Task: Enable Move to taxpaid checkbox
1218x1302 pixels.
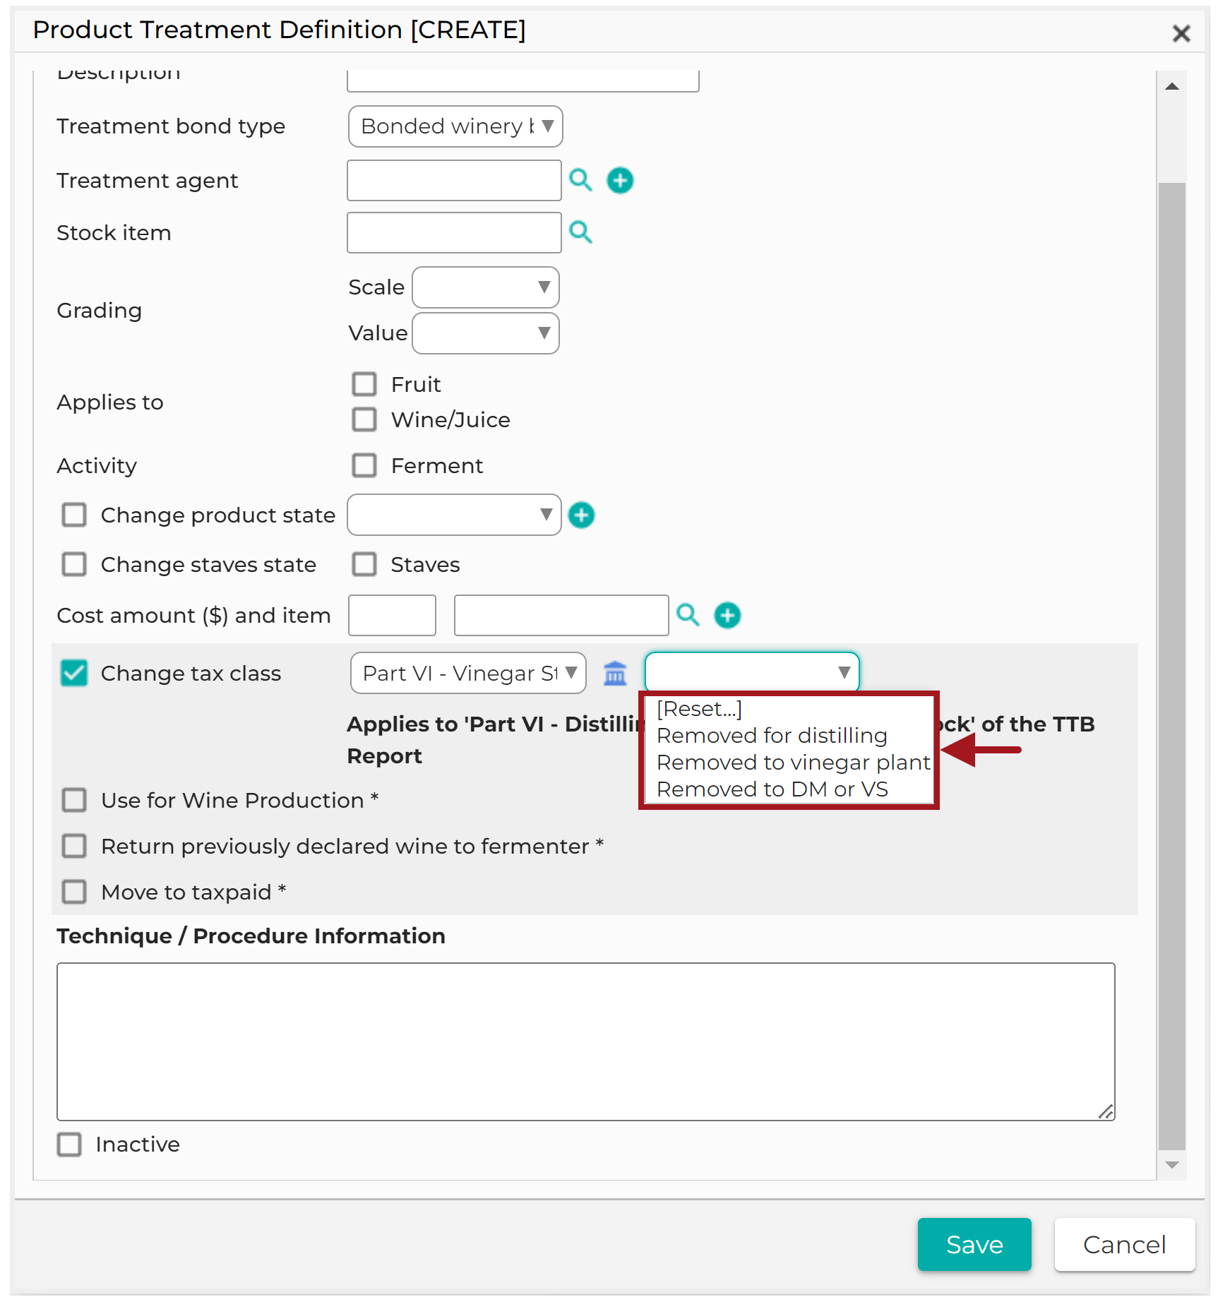Action: (74, 892)
